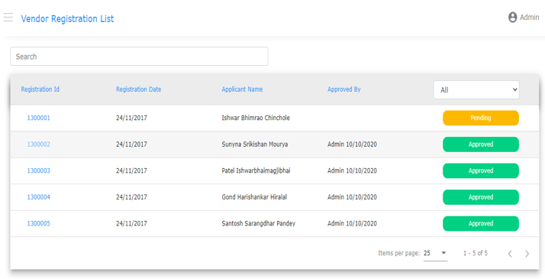Open registration 1300004 link
This screenshot has height=279, width=545.
[x=39, y=197]
